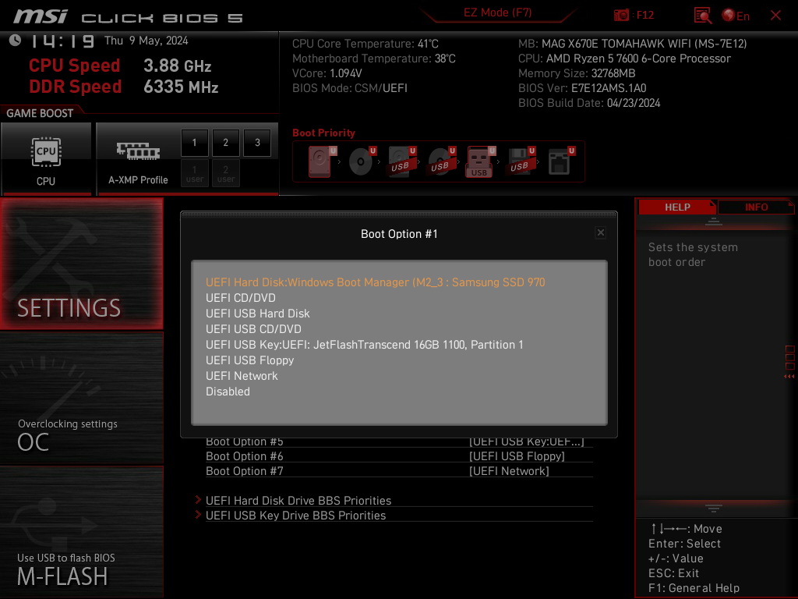
Task: Click the Boot Option #6 row
Action: coord(399,455)
